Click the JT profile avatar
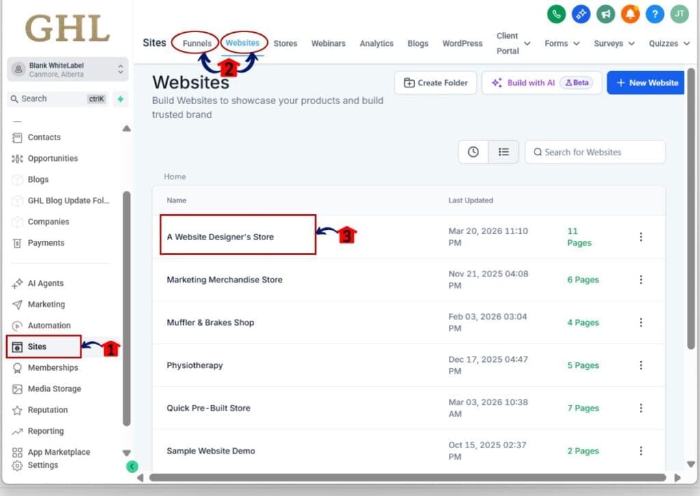 [x=679, y=14]
